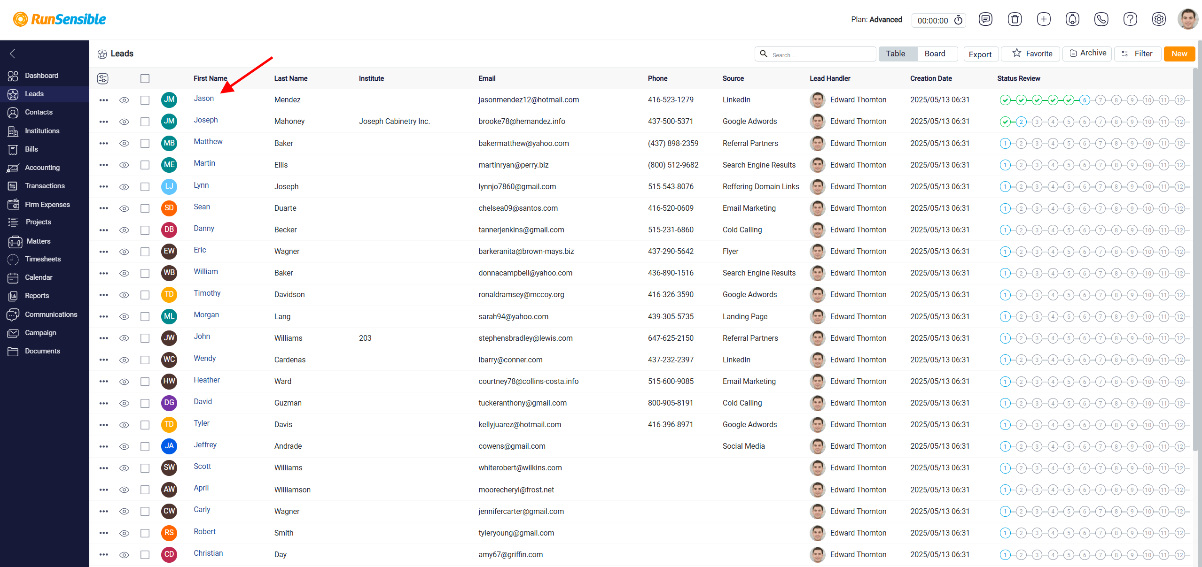
Task: Switch to the Board view tab
Action: [x=935, y=54]
